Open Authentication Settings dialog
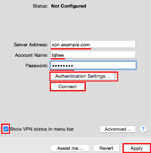Viewport: 151px width, 153px height. tap(83, 76)
